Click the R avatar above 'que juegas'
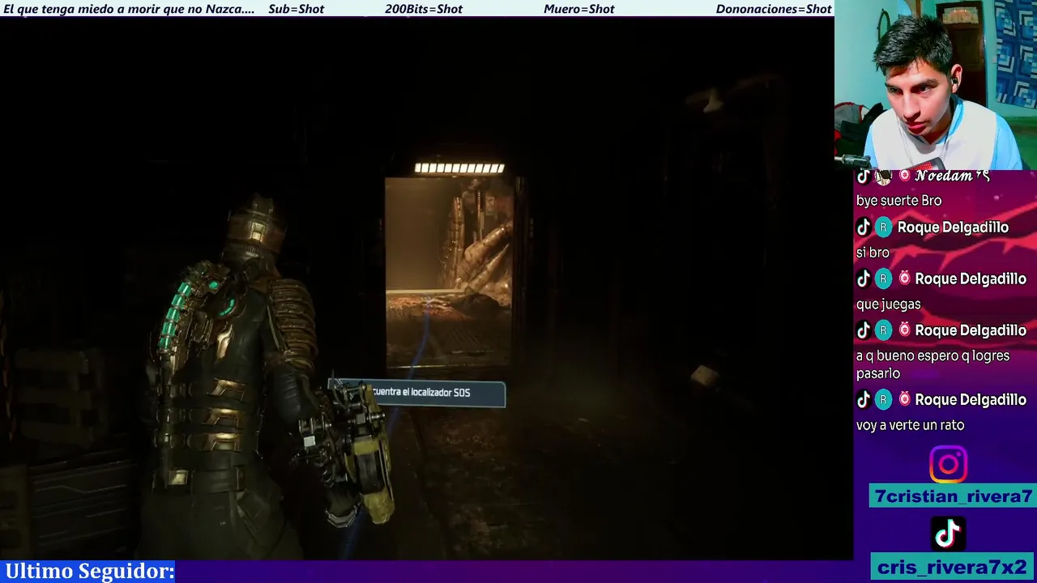This screenshot has width=1037, height=583. [x=883, y=279]
